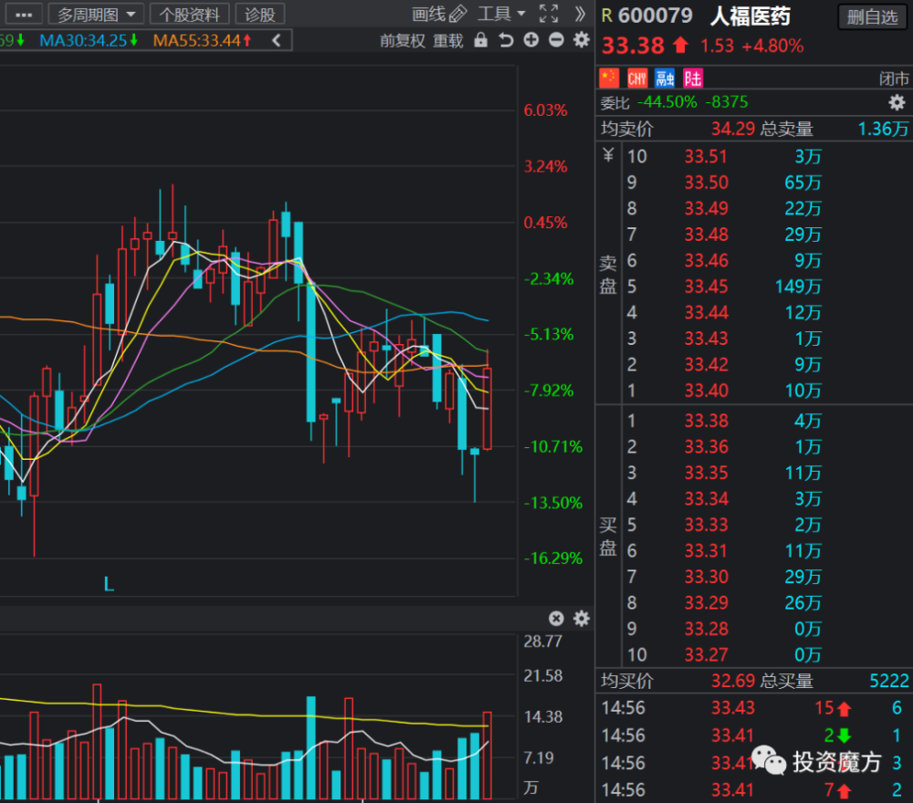Select sell level 1 price 33.40
The image size is (913, 803).
pos(706,391)
